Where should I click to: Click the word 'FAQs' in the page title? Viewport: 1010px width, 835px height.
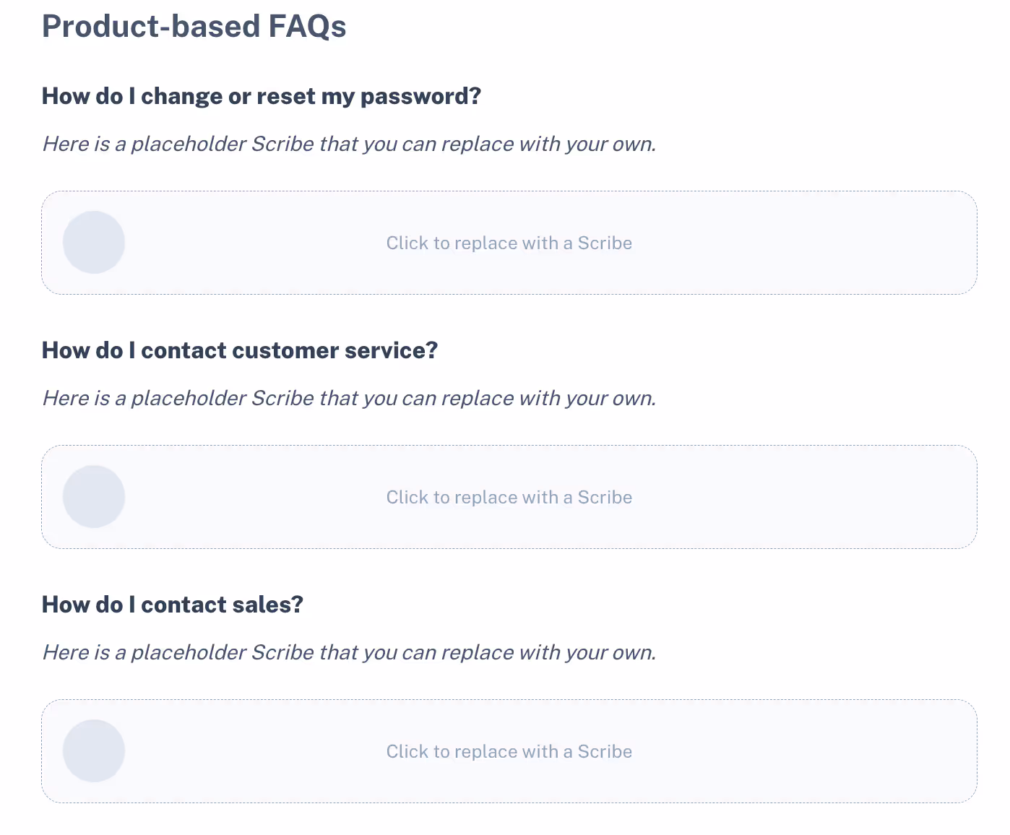[x=308, y=26]
